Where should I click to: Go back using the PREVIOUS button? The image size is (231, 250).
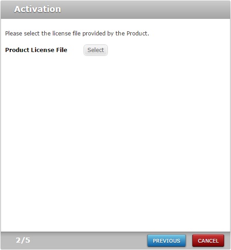[x=166, y=241]
